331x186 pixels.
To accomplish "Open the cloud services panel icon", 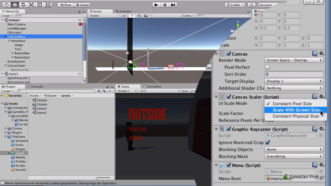I will [251, 5].
